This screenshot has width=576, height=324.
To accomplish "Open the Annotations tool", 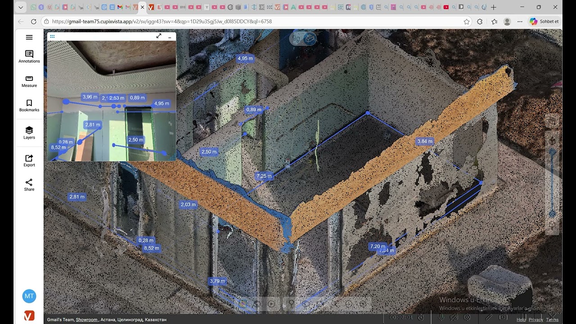I will (x=29, y=57).
